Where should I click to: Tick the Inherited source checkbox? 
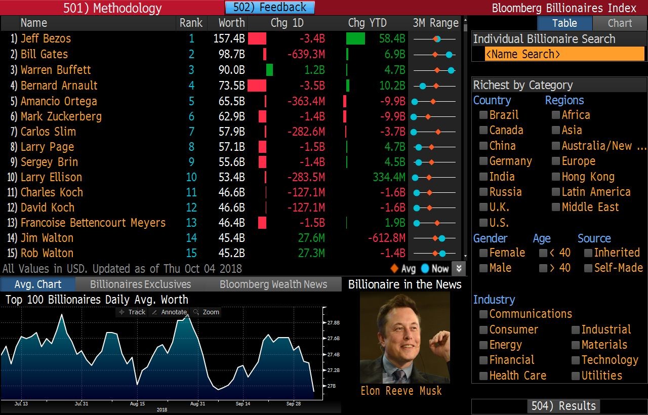click(588, 253)
